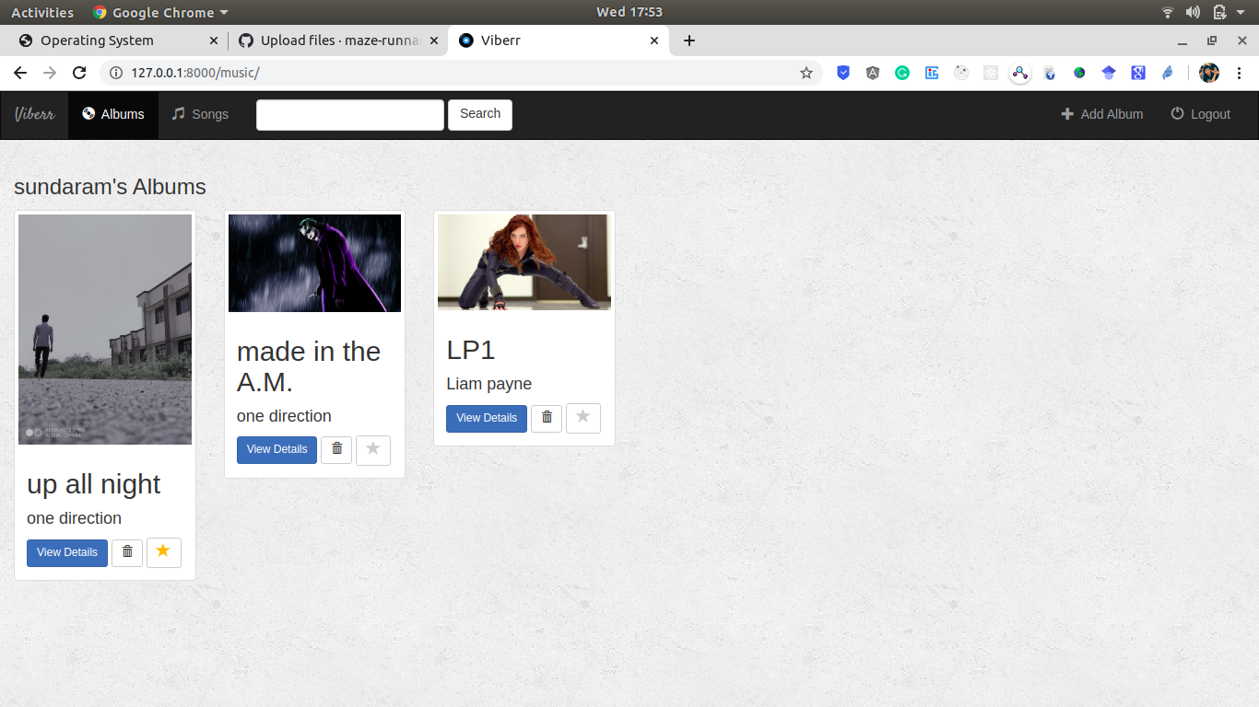Switch to the Upload files GitHub tab
1259x707 pixels.
pos(330,41)
